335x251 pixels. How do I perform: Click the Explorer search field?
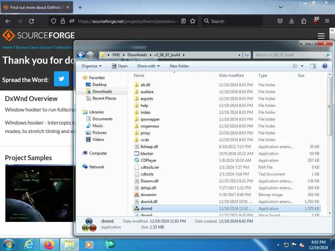tap(290, 55)
